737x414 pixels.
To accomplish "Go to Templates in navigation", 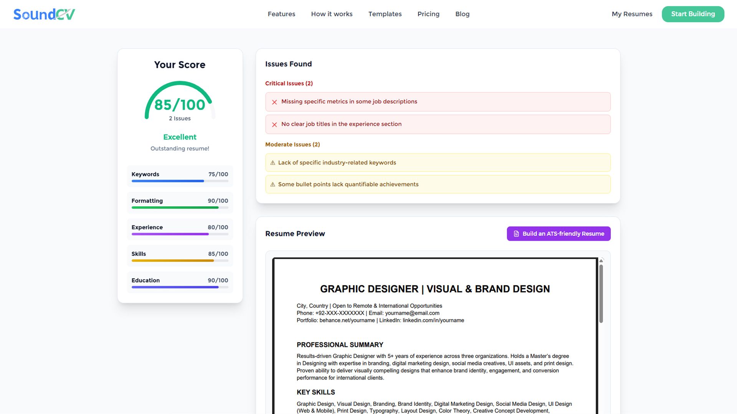I will [x=385, y=14].
